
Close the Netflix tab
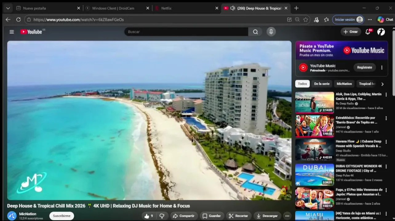[217, 8]
